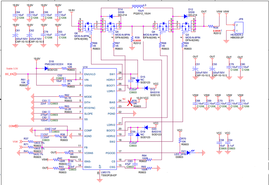Click the D18 PMEG6010CEH diode symbol
Screen dimensions: 269x185
[46, 68]
